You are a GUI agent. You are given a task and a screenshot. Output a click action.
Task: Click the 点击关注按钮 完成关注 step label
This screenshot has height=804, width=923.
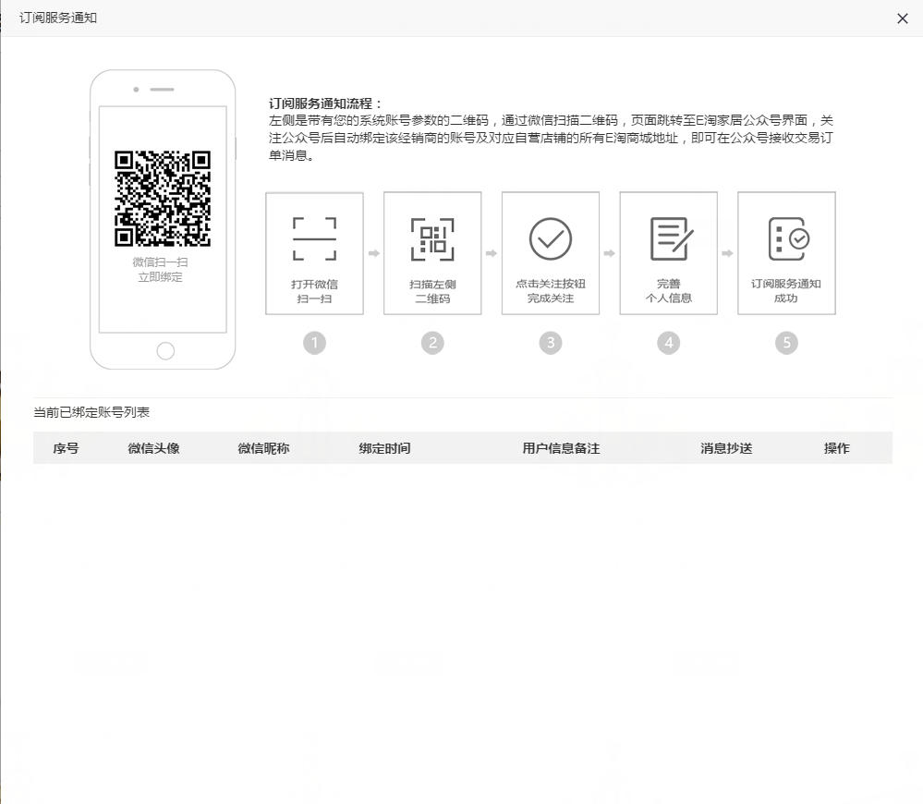tap(551, 291)
